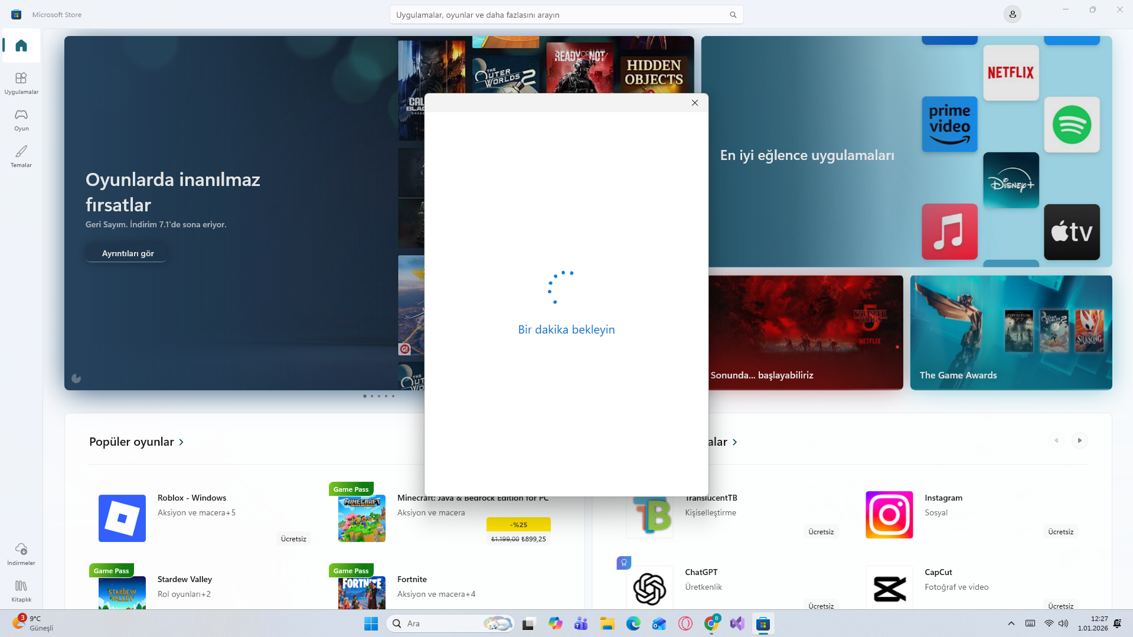
Task: Open the Temalar section
Action: pyautogui.click(x=21, y=156)
